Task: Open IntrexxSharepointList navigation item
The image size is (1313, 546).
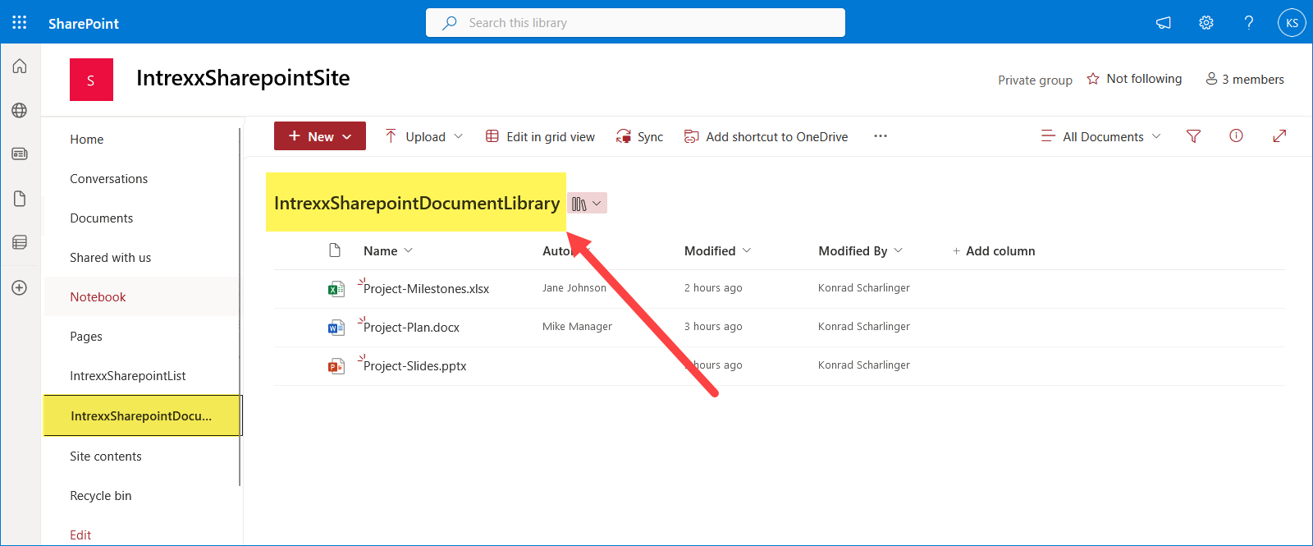Action: pyautogui.click(x=128, y=376)
